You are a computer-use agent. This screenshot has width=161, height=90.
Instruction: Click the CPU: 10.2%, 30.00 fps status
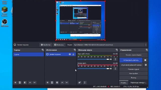[x=131, y=86]
